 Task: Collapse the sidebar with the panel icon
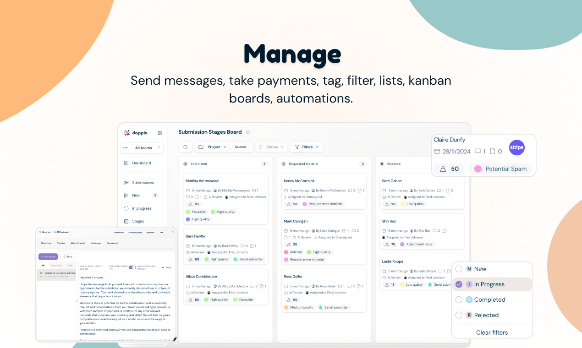click(x=159, y=133)
